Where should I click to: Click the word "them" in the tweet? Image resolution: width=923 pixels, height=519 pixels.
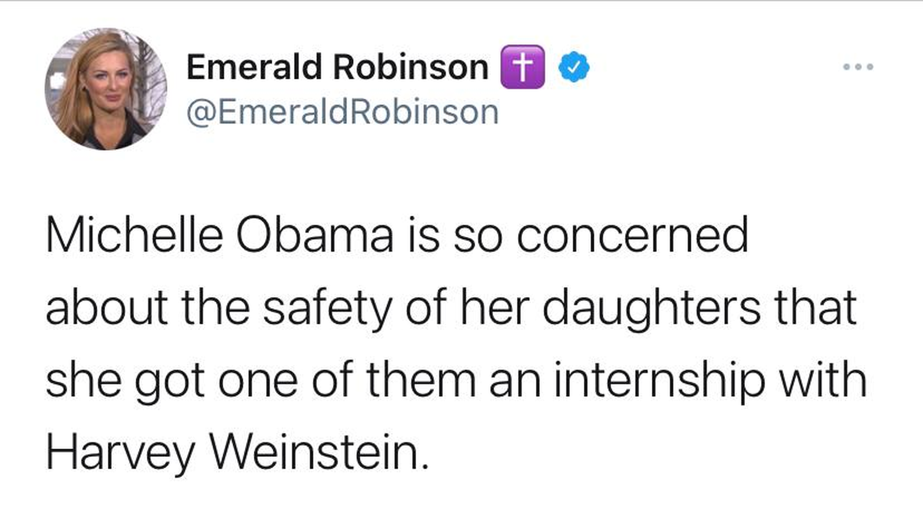421,380
